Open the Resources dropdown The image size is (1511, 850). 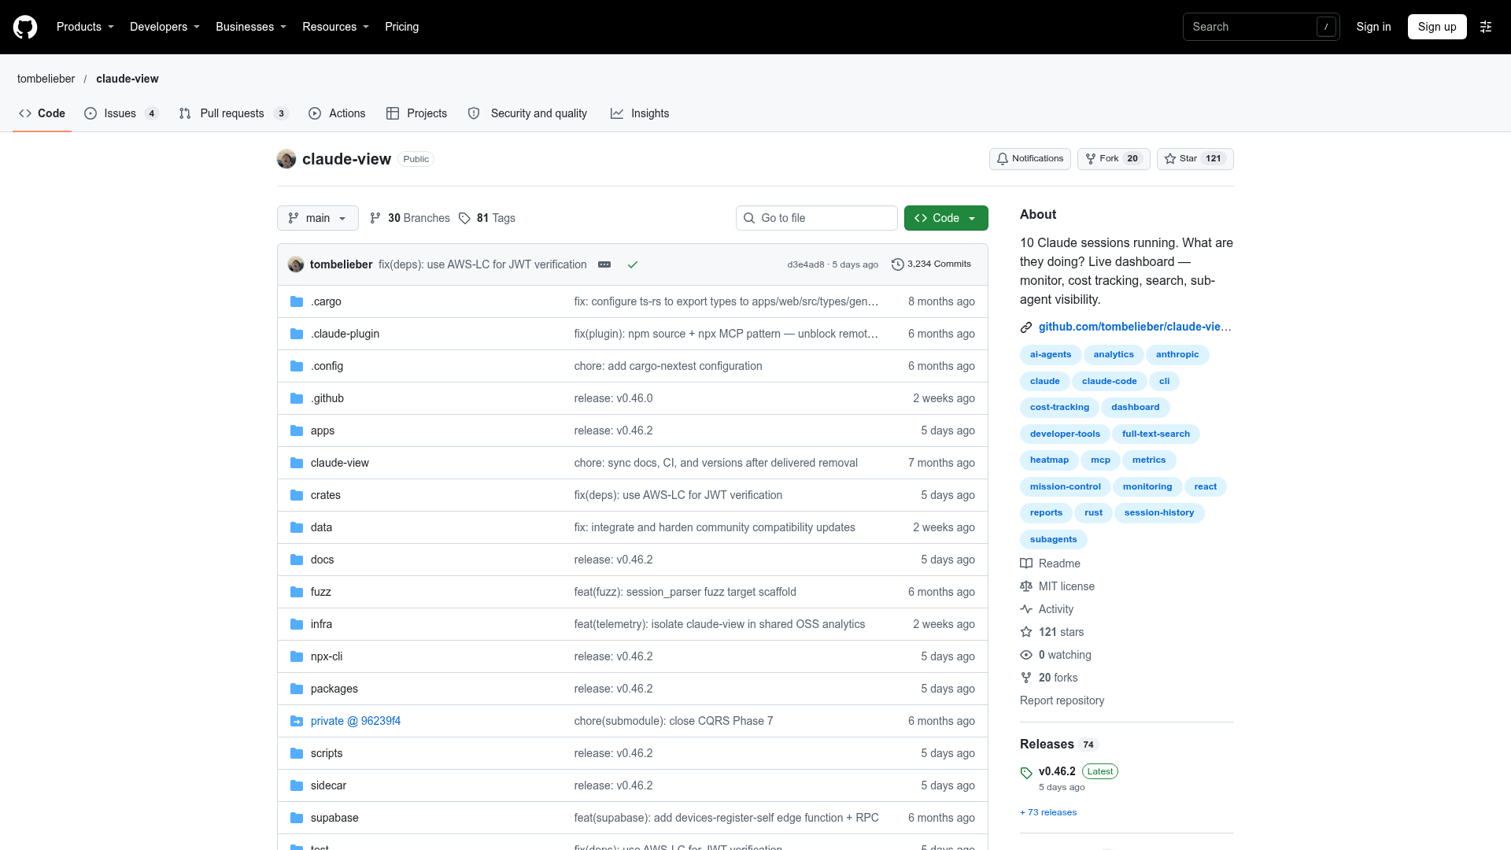coord(335,27)
